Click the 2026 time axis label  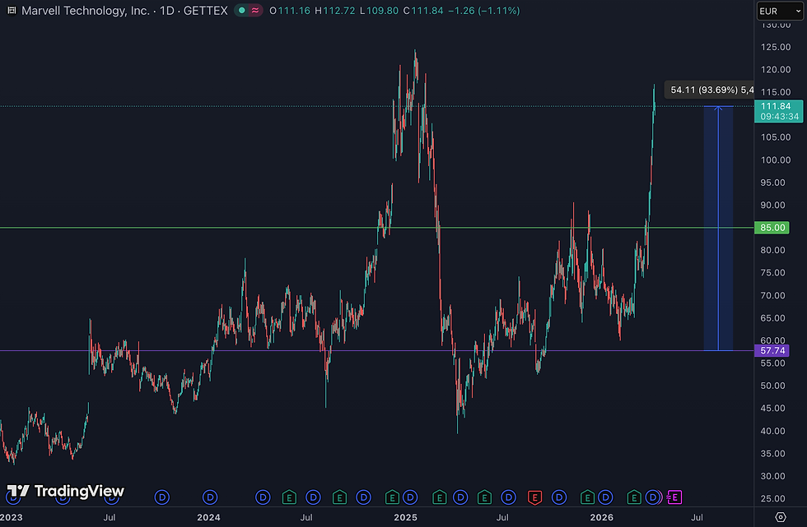[x=602, y=517]
